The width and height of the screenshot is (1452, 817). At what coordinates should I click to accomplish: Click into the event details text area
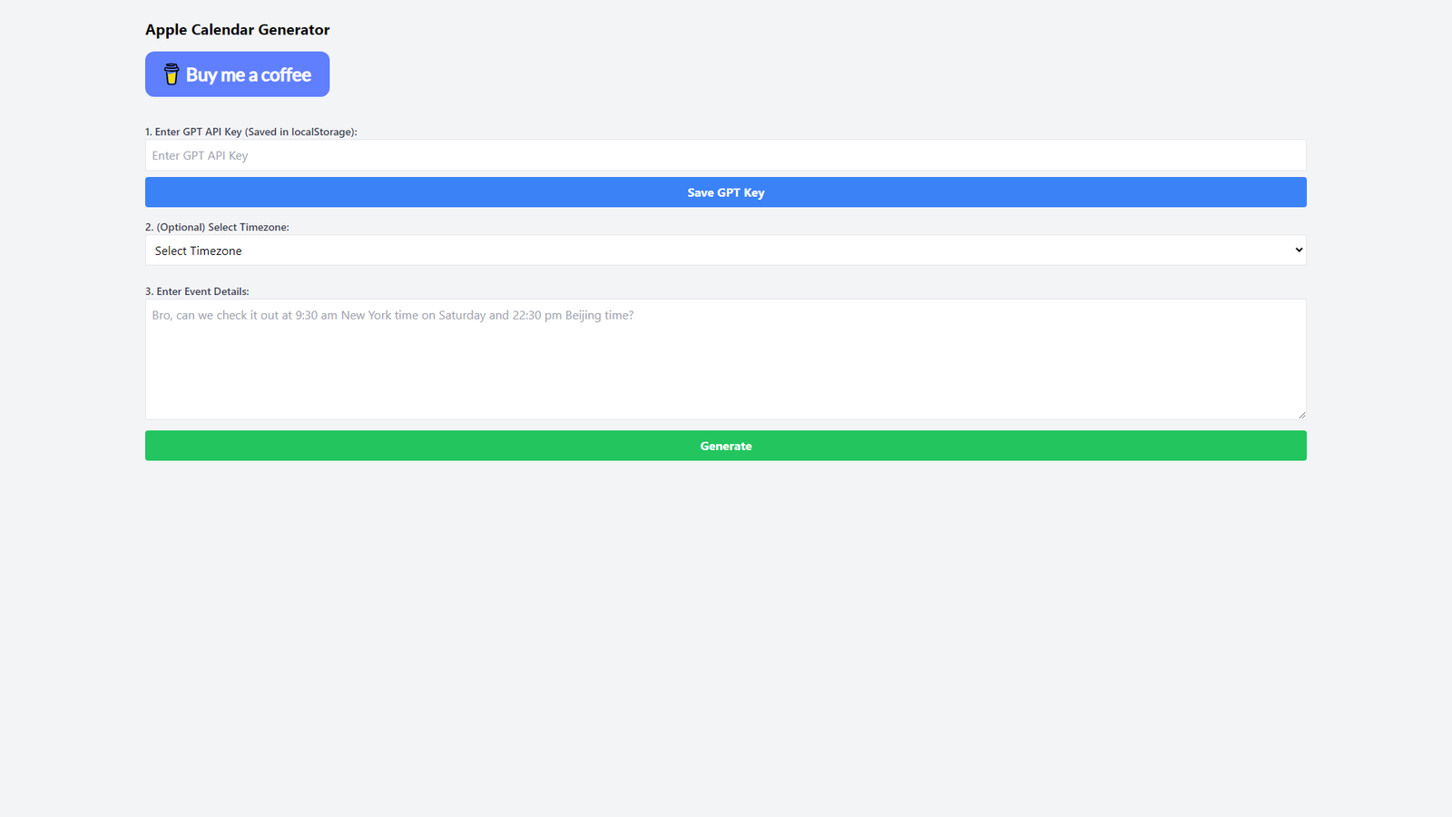click(x=726, y=359)
